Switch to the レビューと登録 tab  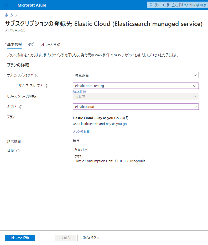click(50, 45)
